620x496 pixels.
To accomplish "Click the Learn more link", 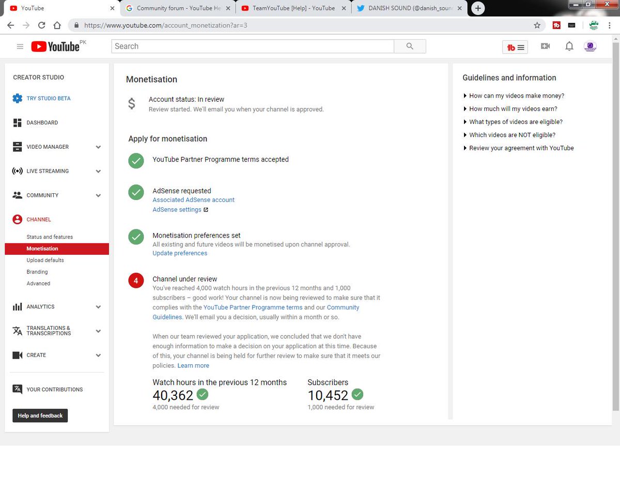I will 193,365.
